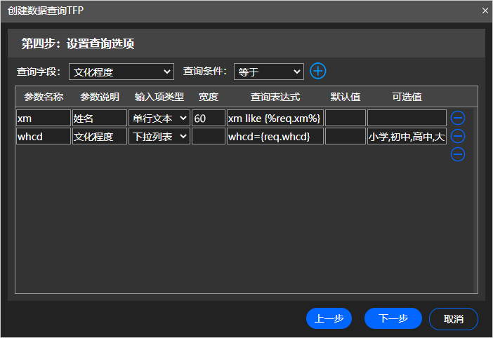Click the xm parameter name field
The height and width of the screenshot is (338, 493).
44,118
